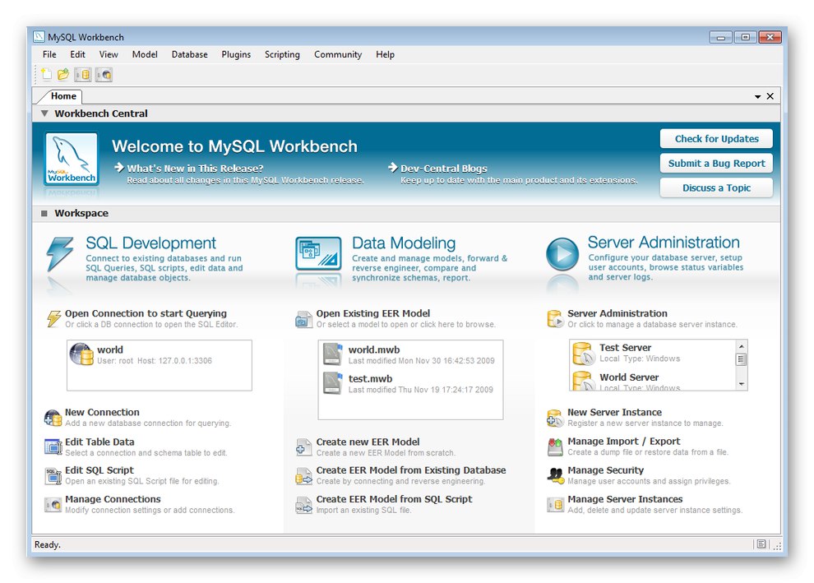The image size is (814, 583).
Task: Click the Edit SQL Script icon
Action: (x=53, y=475)
